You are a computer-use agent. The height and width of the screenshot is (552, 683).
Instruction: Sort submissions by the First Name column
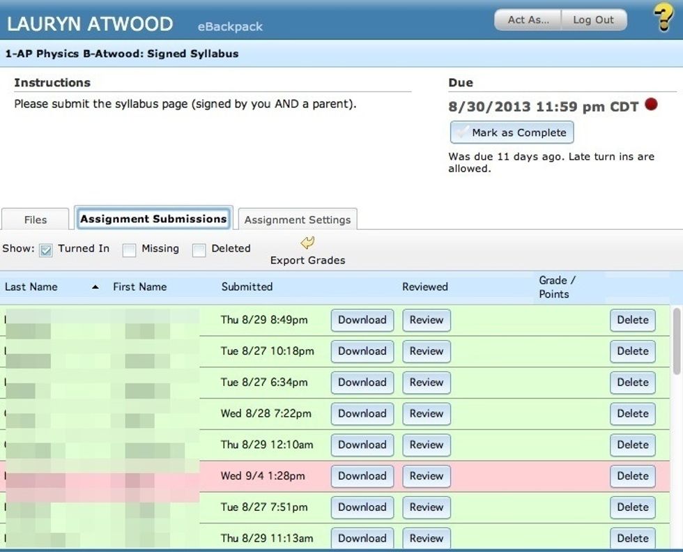pyautogui.click(x=139, y=286)
